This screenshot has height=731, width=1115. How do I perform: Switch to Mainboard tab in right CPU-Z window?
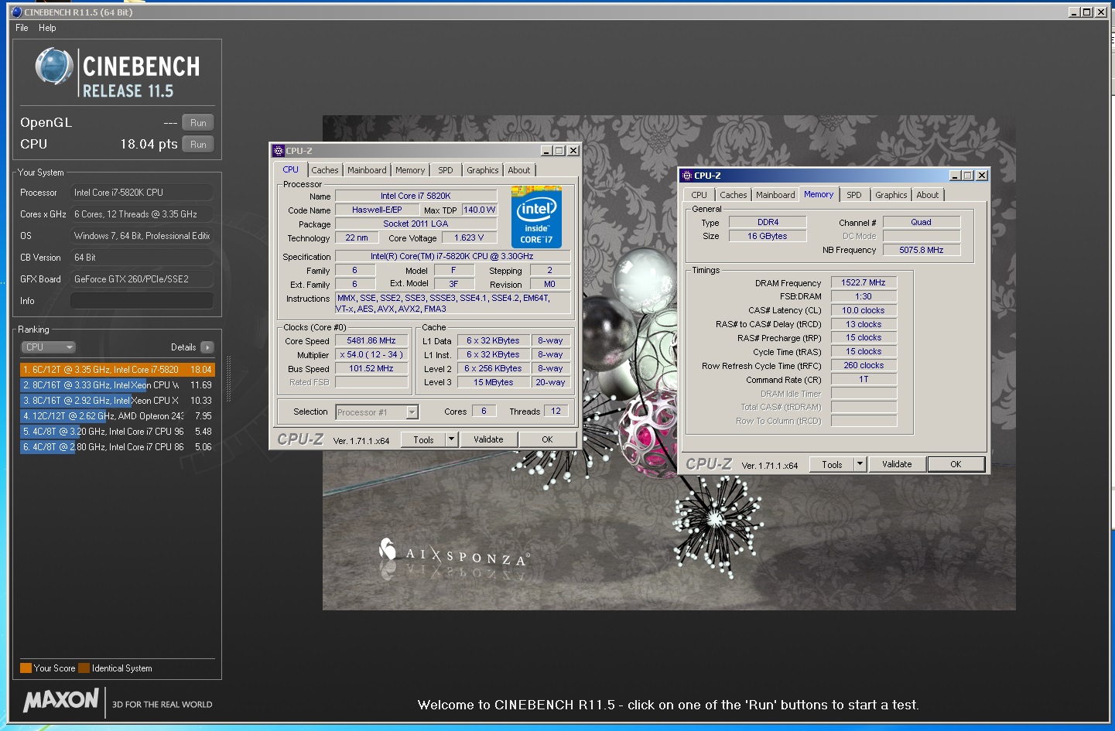(775, 195)
